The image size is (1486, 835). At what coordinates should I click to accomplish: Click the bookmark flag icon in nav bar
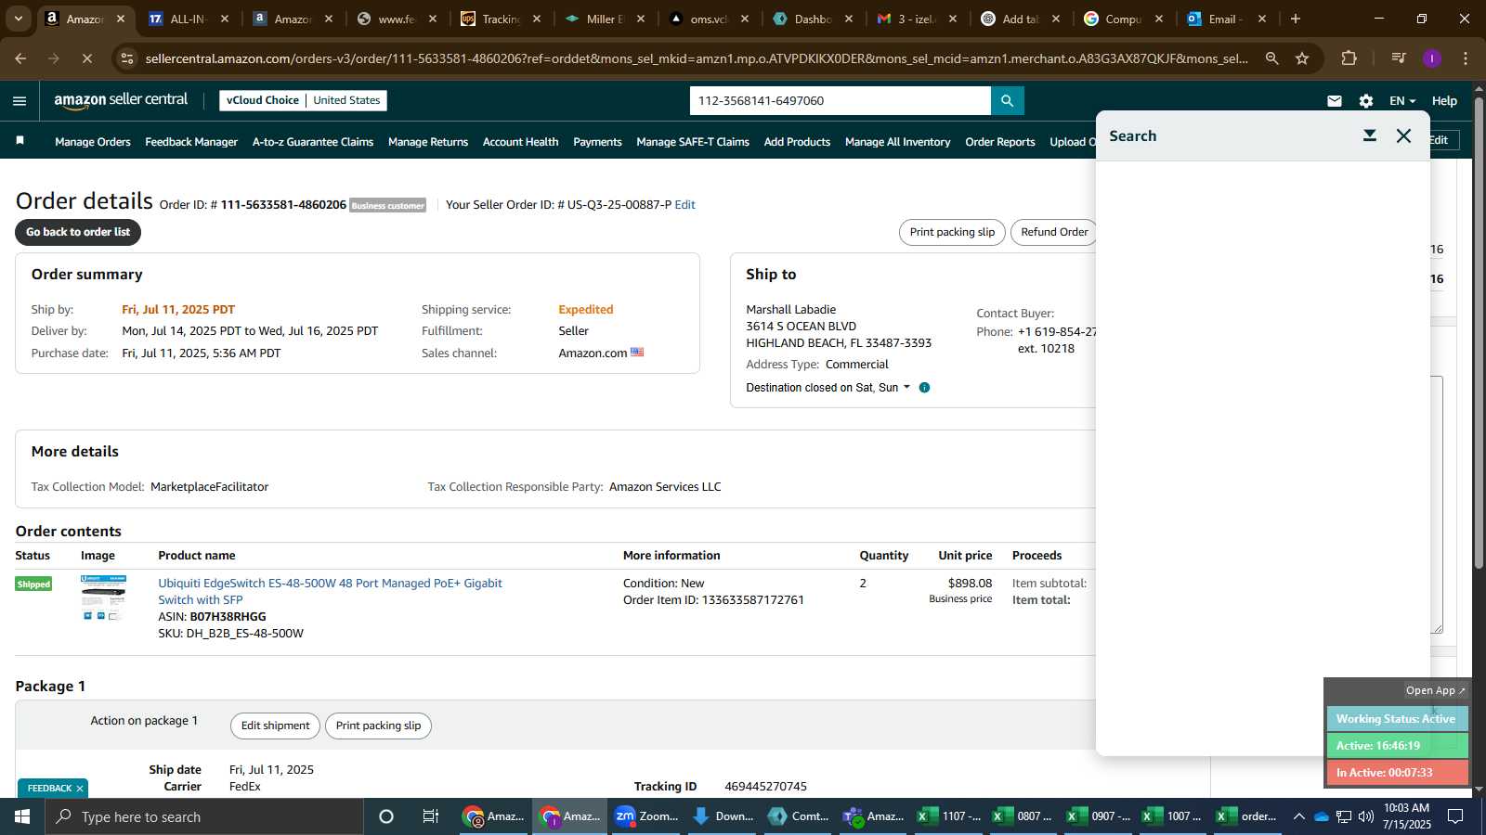[x=20, y=141]
